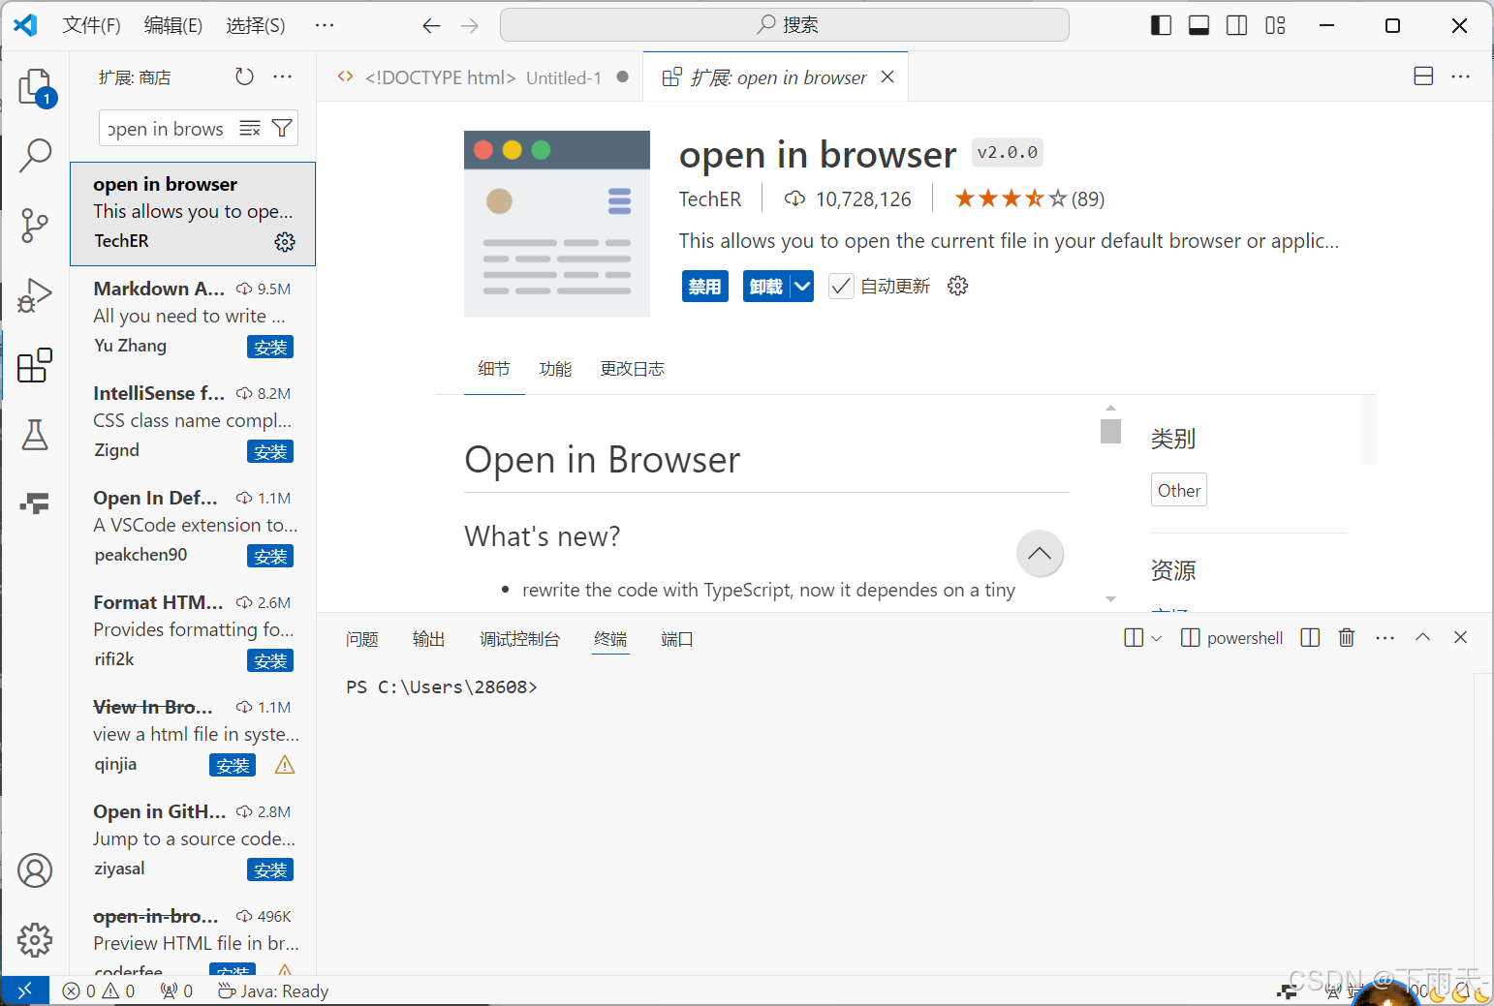
Task: Install Open In Default Browser by peakchen90
Action: [270, 557]
